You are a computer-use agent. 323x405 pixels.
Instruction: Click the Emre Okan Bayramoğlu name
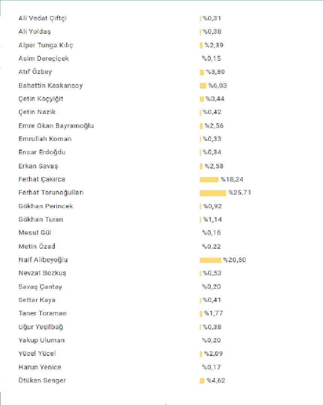pyautogui.click(x=56, y=126)
